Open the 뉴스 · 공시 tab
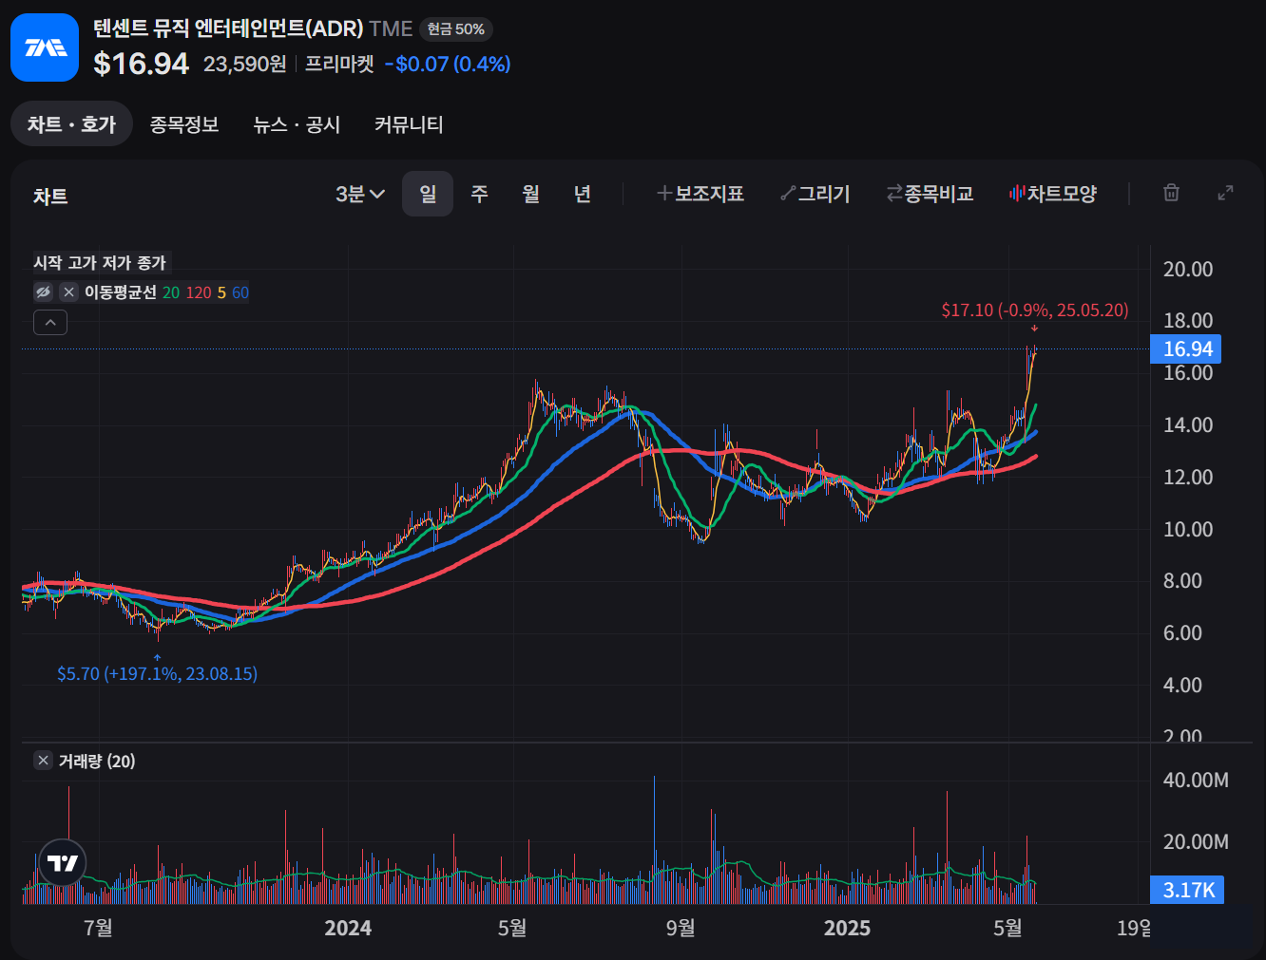 297,124
